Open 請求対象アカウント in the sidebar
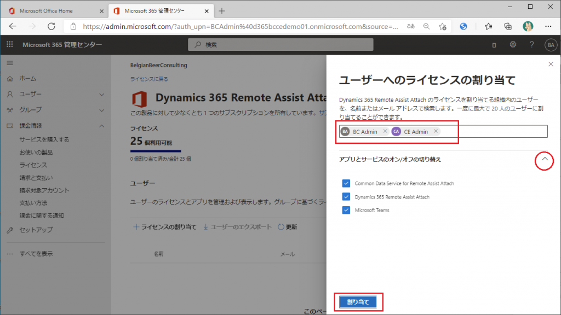 44,190
